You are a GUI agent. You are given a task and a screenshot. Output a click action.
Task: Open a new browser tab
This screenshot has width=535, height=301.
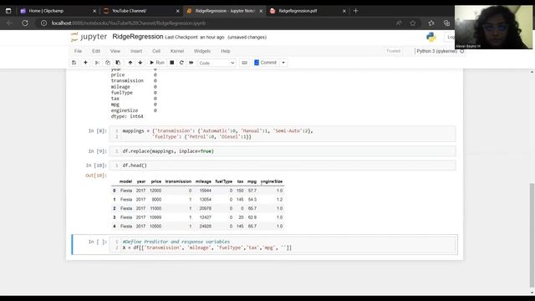pos(355,11)
